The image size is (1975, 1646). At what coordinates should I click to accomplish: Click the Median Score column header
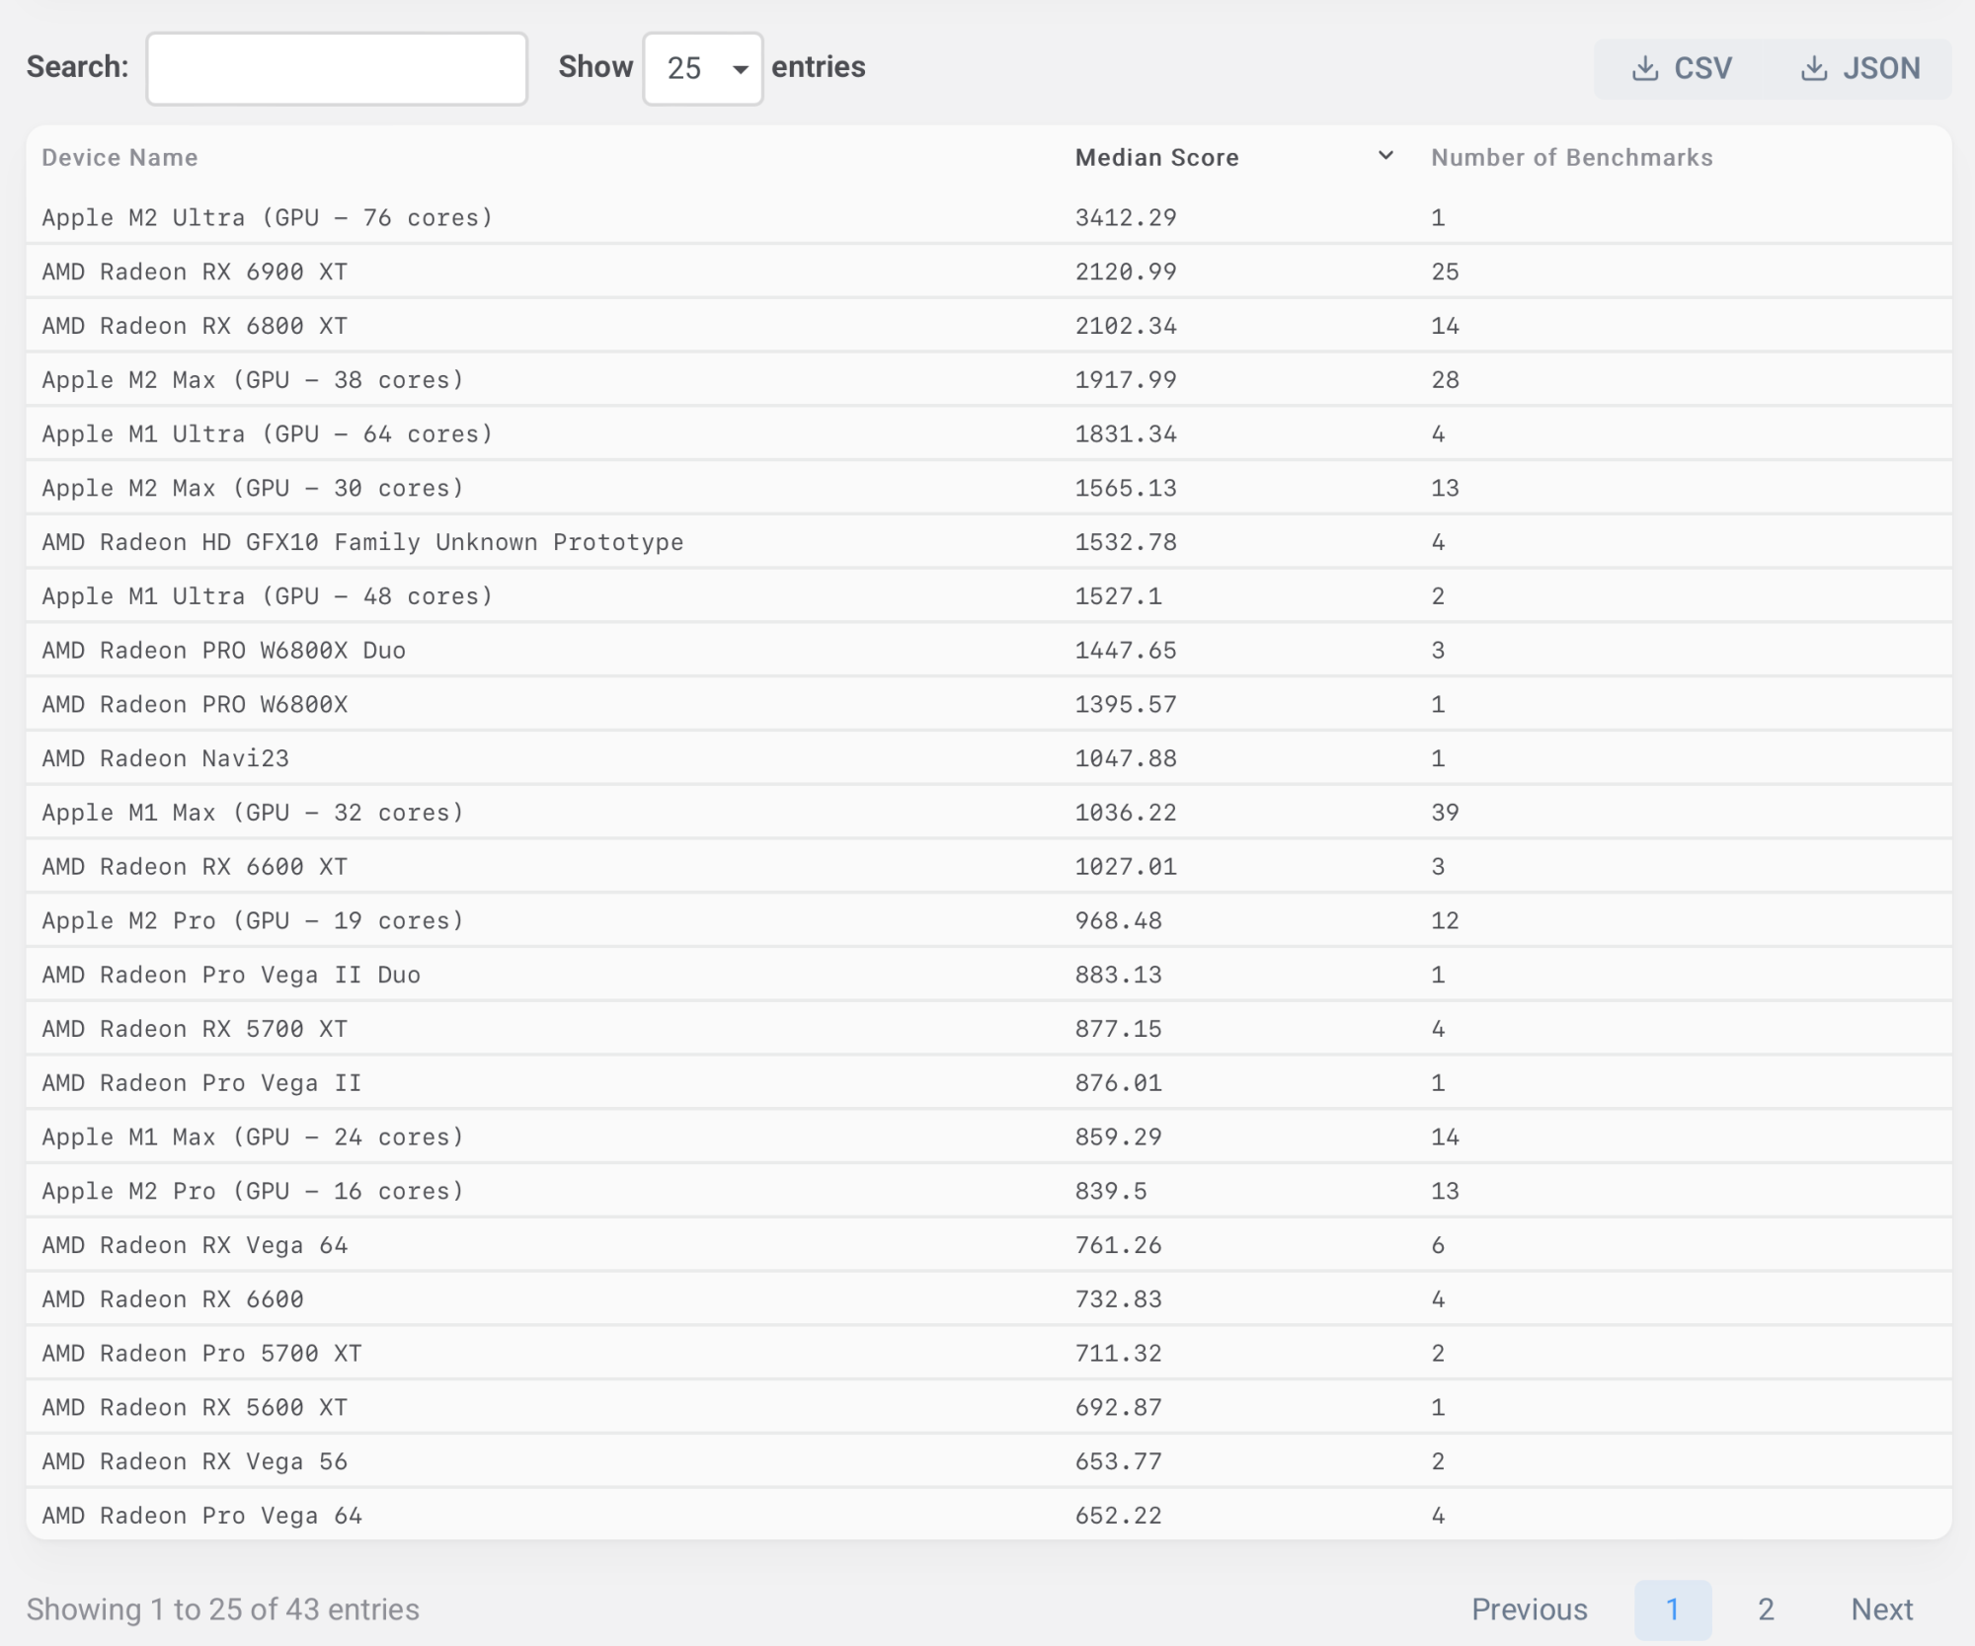(1156, 157)
